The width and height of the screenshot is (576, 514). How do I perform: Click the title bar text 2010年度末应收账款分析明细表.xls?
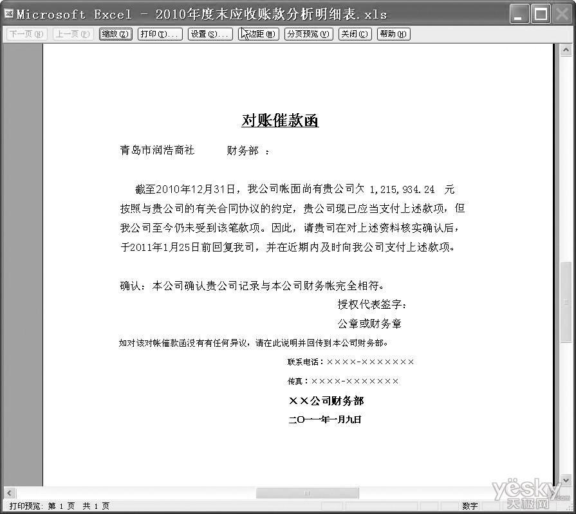point(271,14)
